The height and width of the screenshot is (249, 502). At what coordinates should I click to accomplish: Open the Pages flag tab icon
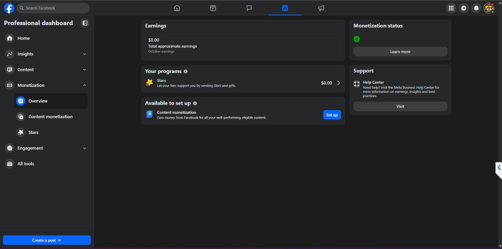pos(249,8)
